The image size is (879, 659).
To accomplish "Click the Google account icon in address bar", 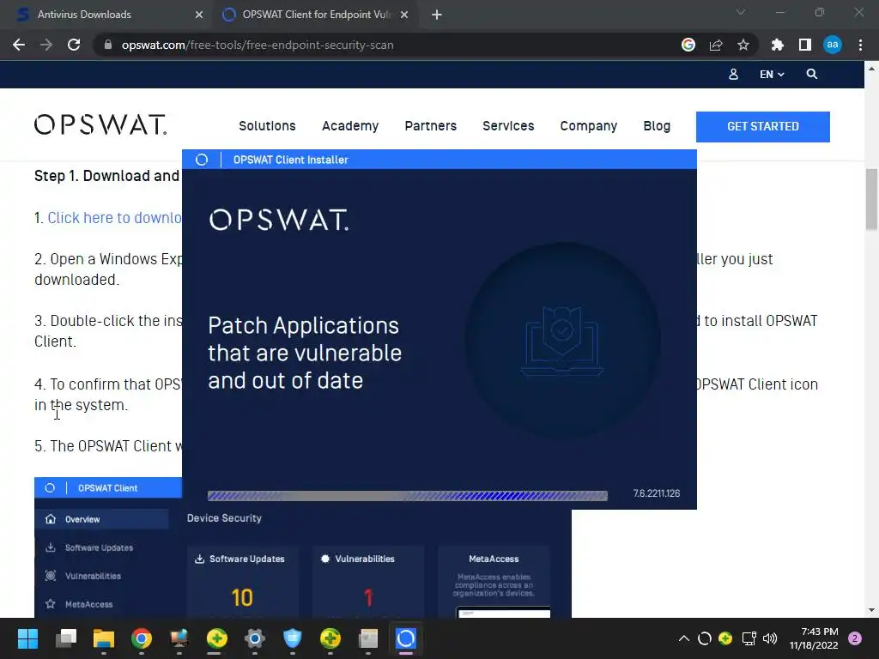I will [x=688, y=45].
